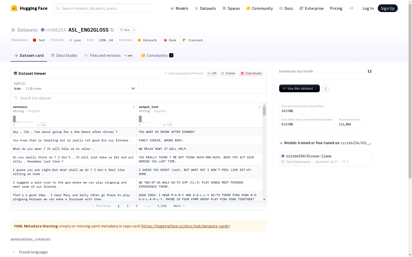
Task: Go to Spaces in the navigation
Action: [231, 8]
